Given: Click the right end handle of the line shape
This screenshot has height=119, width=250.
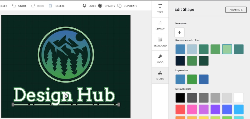Looking at the screenshot, I should [x=119, y=104].
